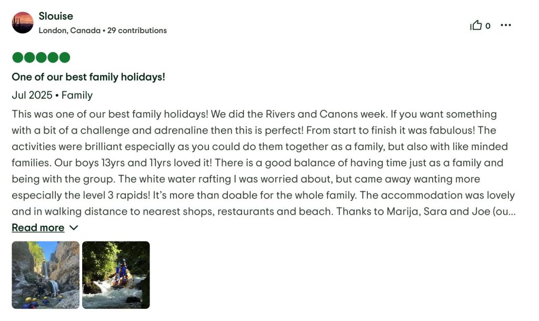539x321 pixels.
Task: Click the 'Jul 2025' review date
Action: pos(32,95)
